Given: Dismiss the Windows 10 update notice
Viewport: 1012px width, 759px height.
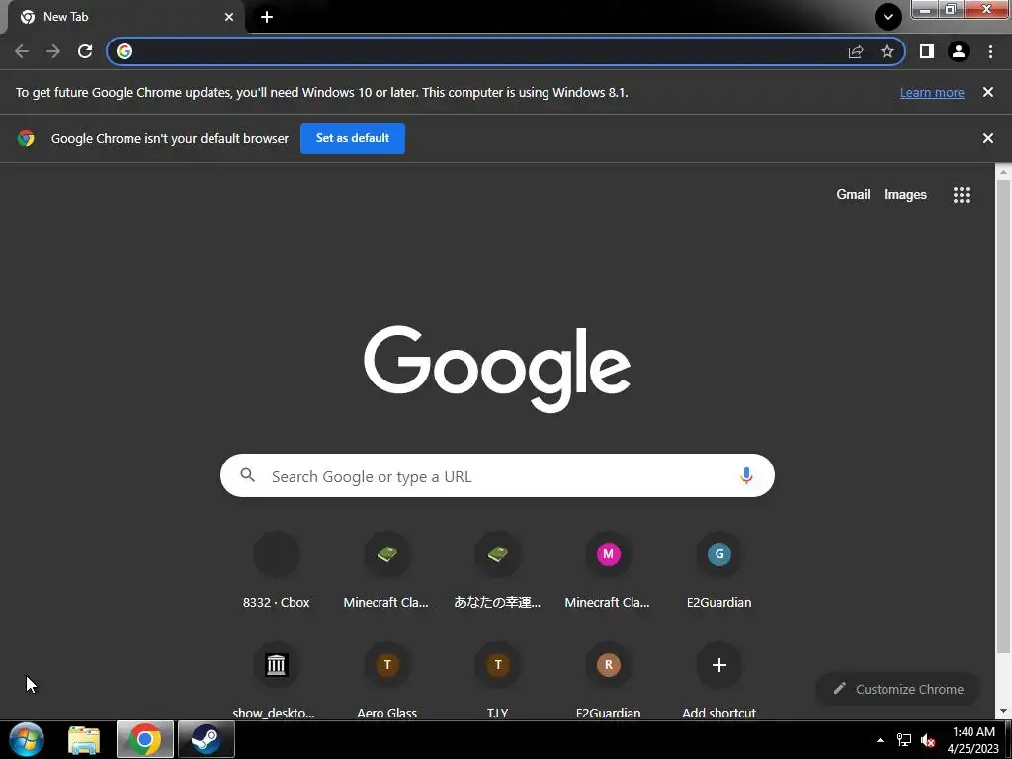Looking at the screenshot, I should 987,92.
